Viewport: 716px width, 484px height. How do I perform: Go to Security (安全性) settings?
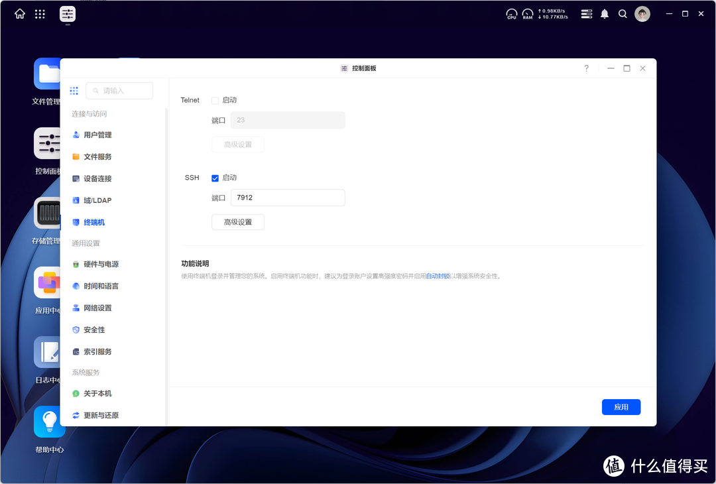click(94, 330)
